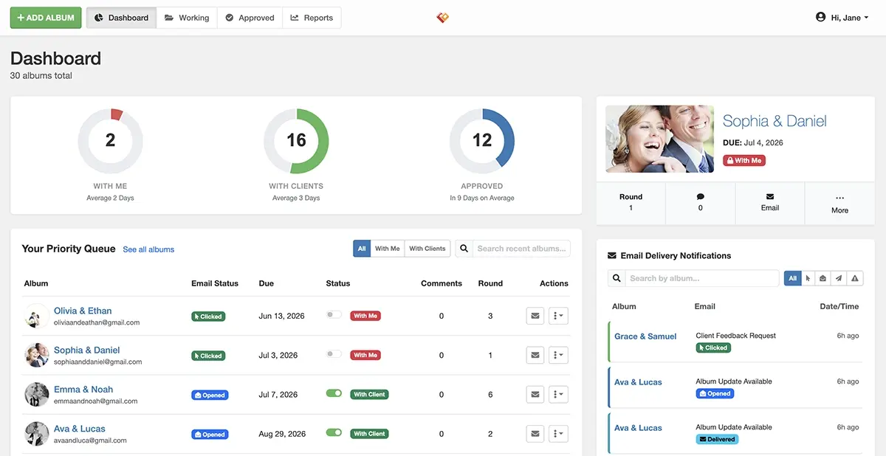Toggle off the status switch for Emma & Noah

pyautogui.click(x=334, y=393)
